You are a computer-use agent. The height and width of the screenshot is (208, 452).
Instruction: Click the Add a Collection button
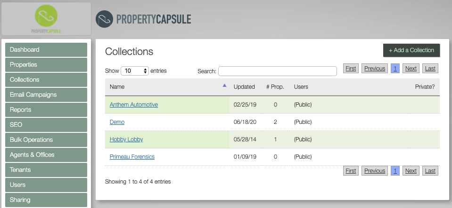(x=411, y=50)
